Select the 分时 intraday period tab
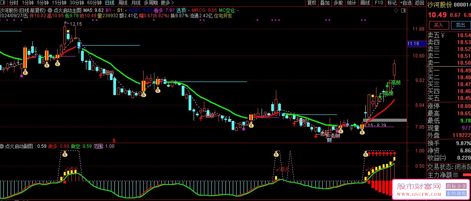Viewport: 471px width, 201px height. (14, 3)
